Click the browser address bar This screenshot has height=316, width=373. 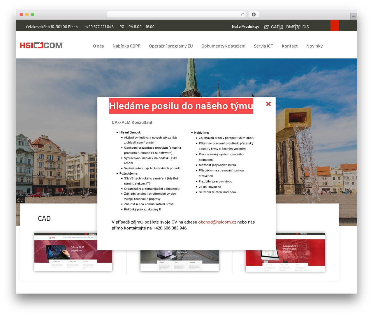click(x=176, y=15)
